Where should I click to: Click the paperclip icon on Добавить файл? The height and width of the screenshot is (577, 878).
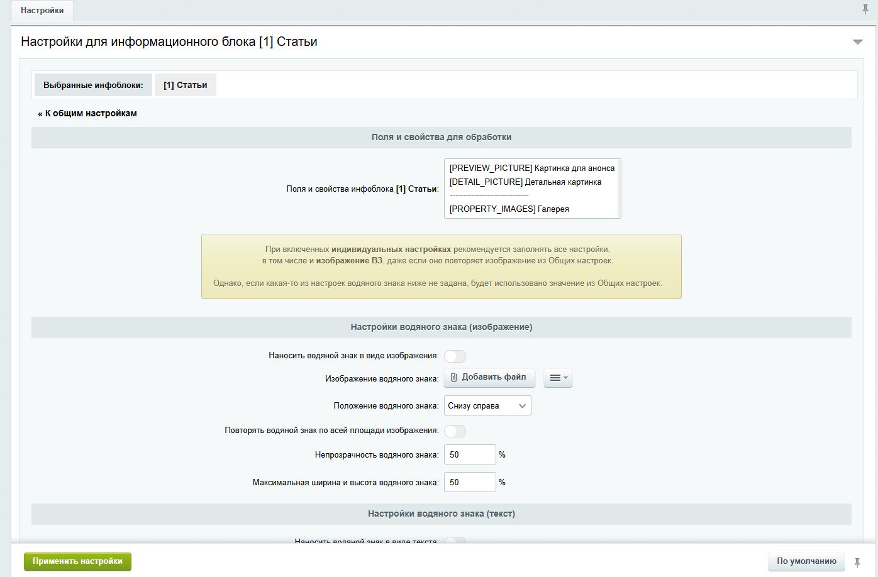(453, 378)
